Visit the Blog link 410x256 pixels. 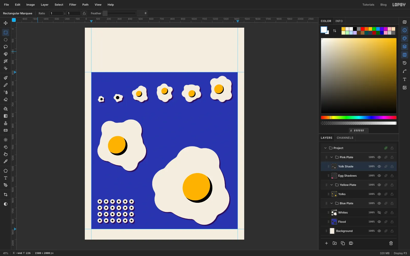383,5
